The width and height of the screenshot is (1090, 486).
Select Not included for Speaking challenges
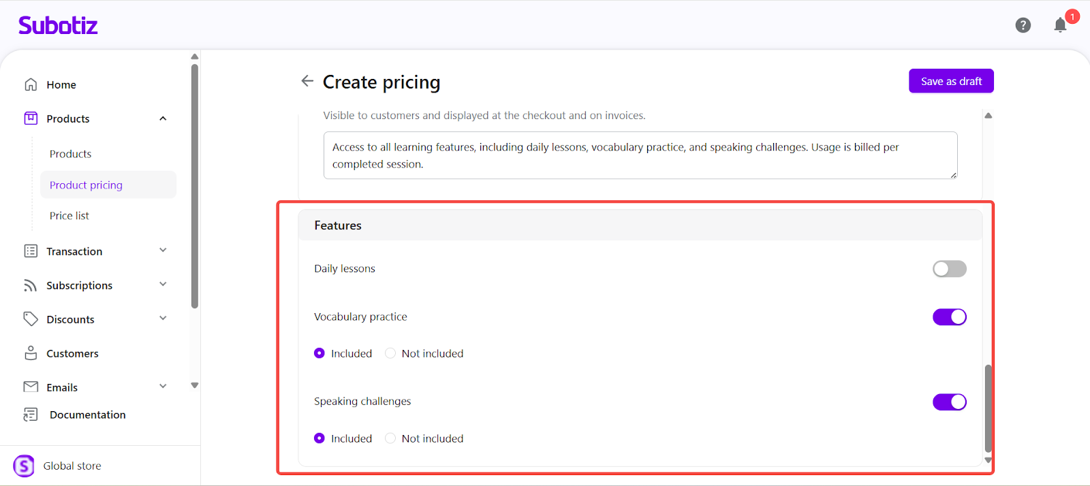[390, 438]
